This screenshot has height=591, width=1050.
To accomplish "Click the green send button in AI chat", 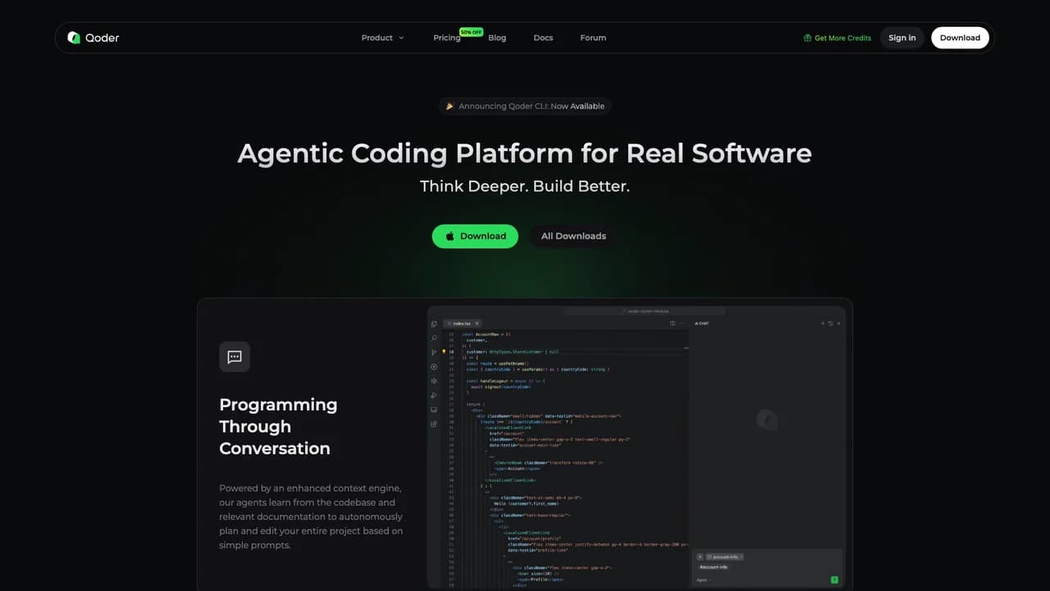I will point(834,580).
